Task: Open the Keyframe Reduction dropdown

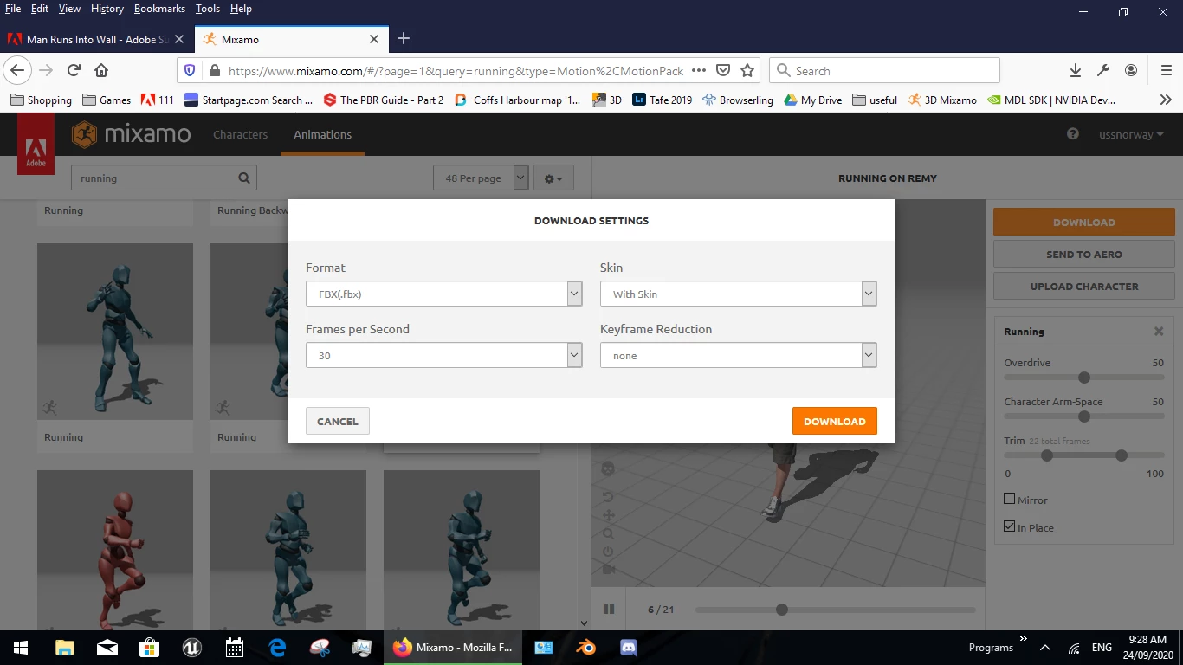Action: (739, 355)
